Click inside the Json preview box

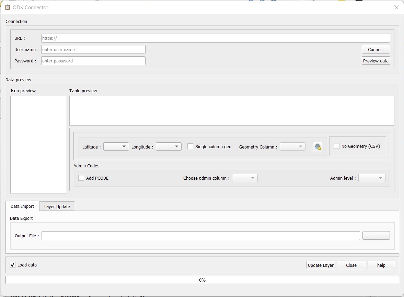(x=39, y=144)
